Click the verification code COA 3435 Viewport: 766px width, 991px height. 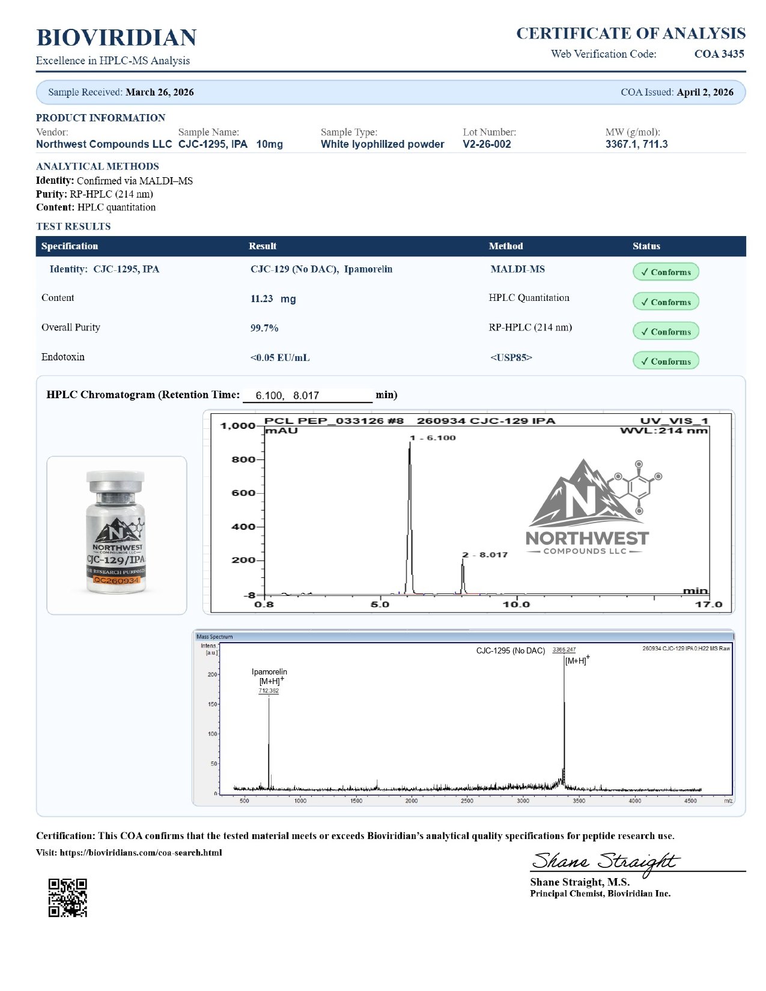click(x=719, y=54)
